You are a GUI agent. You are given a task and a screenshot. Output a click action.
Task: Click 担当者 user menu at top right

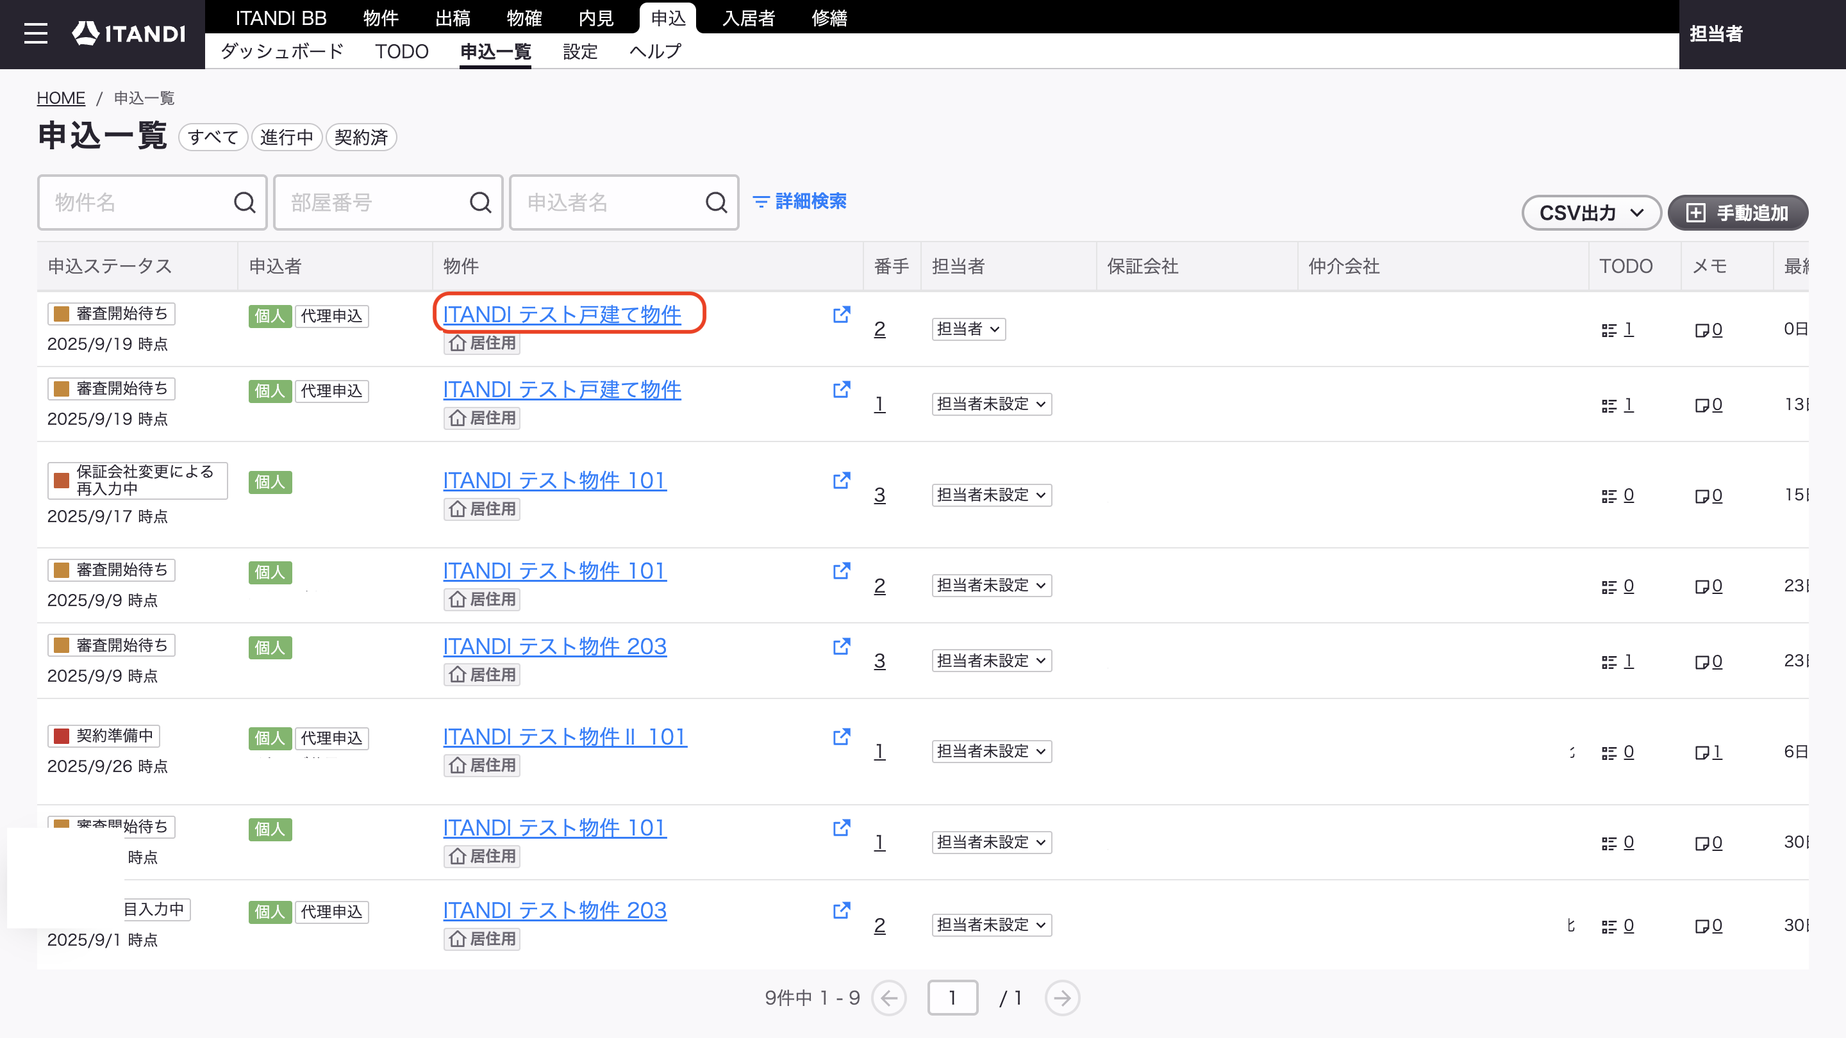(1717, 34)
